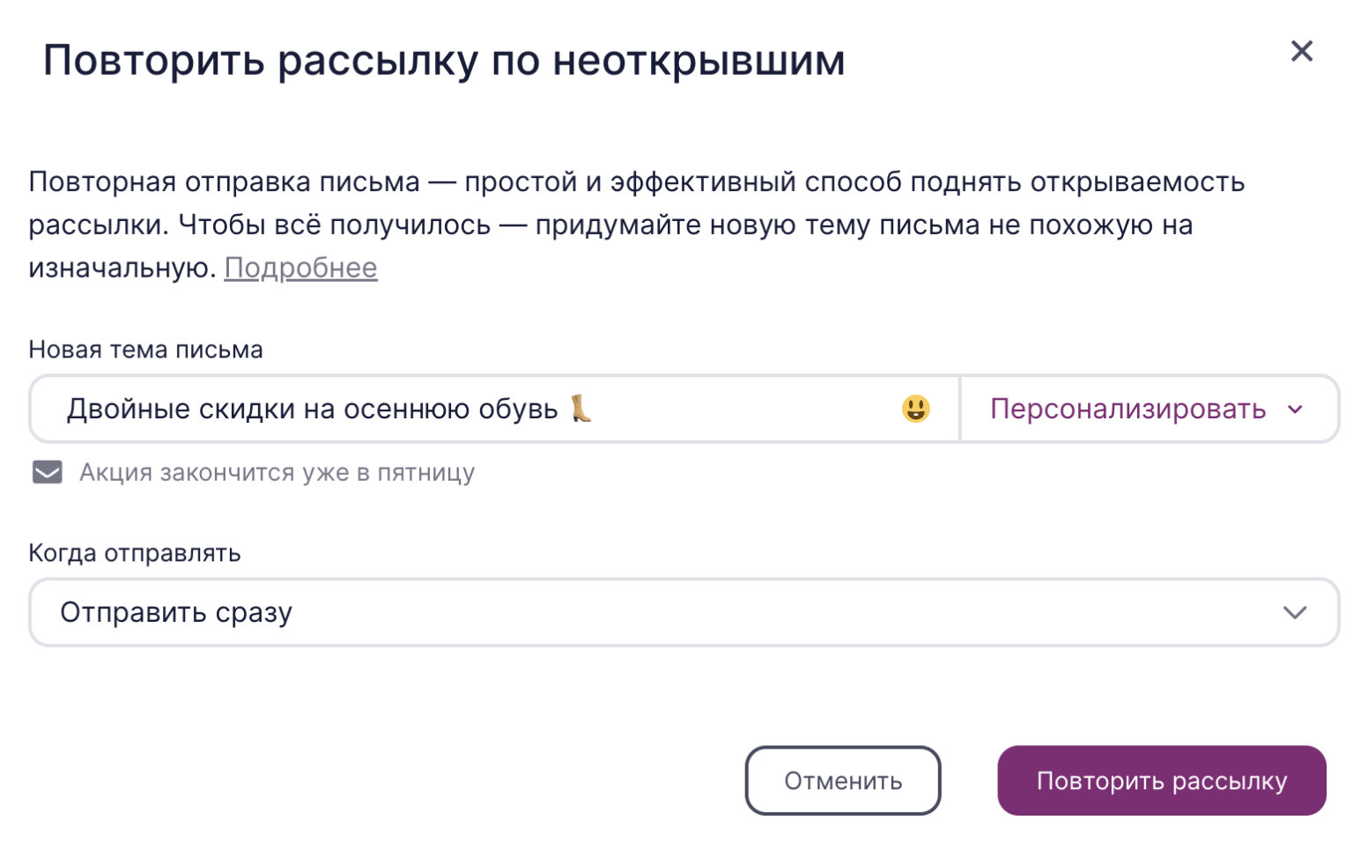Open the emoji picker smiley icon
Viewport: 1353px width, 842px height.
click(915, 409)
